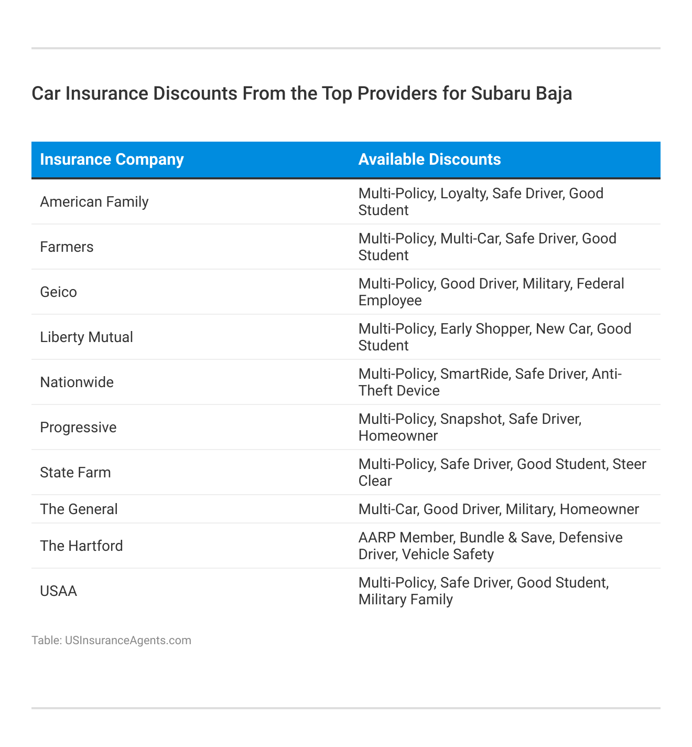Click the Subaru Baja table title
Image resolution: width=692 pixels, height=747 pixels.
pos(301,93)
